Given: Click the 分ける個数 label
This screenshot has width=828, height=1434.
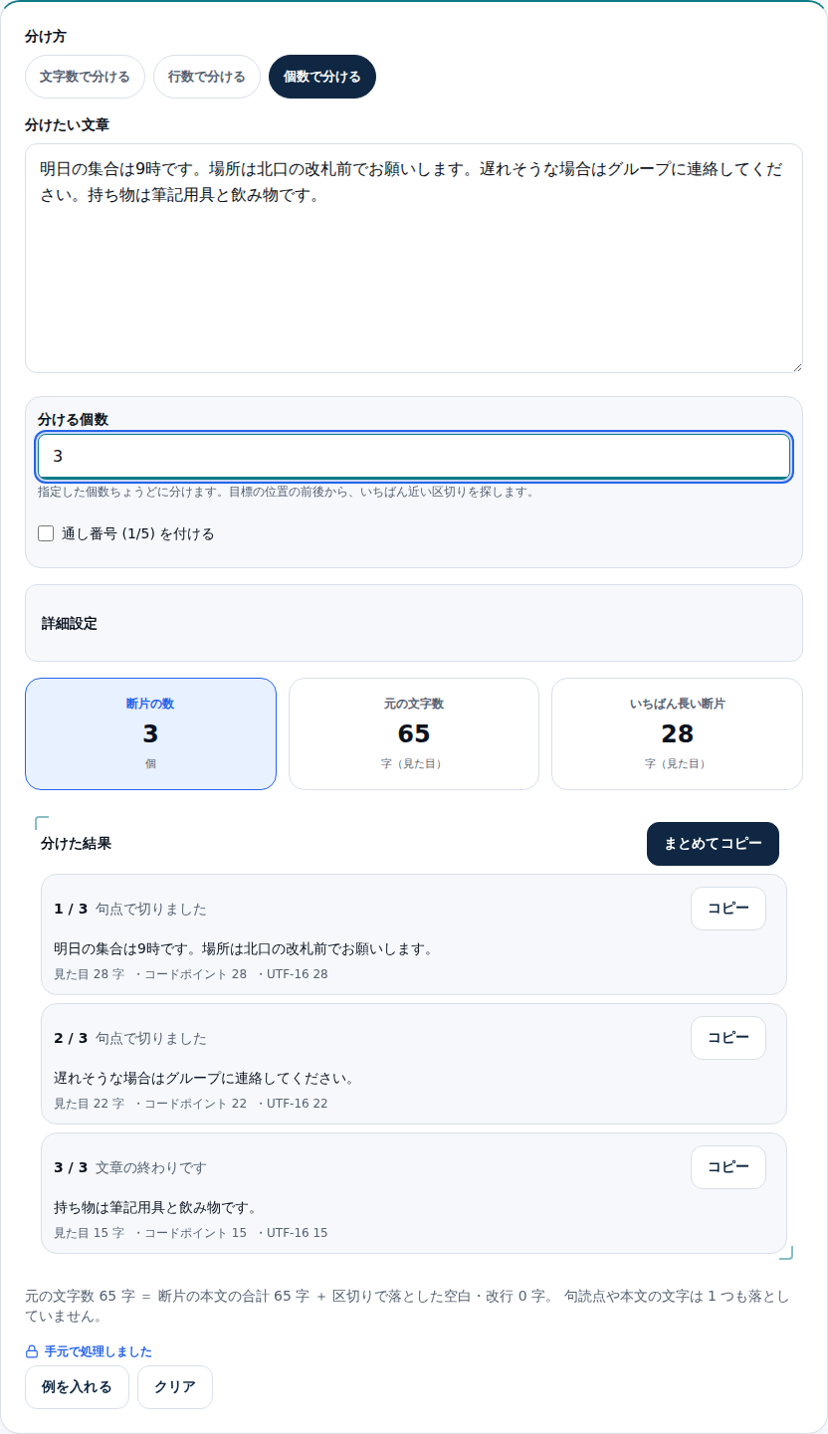Looking at the screenshot, I should pos(74,419).
